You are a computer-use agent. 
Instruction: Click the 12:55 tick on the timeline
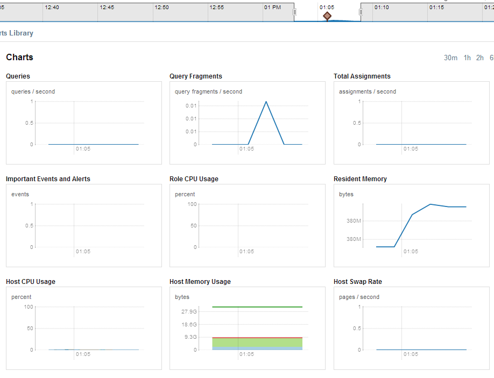point(217,7)
